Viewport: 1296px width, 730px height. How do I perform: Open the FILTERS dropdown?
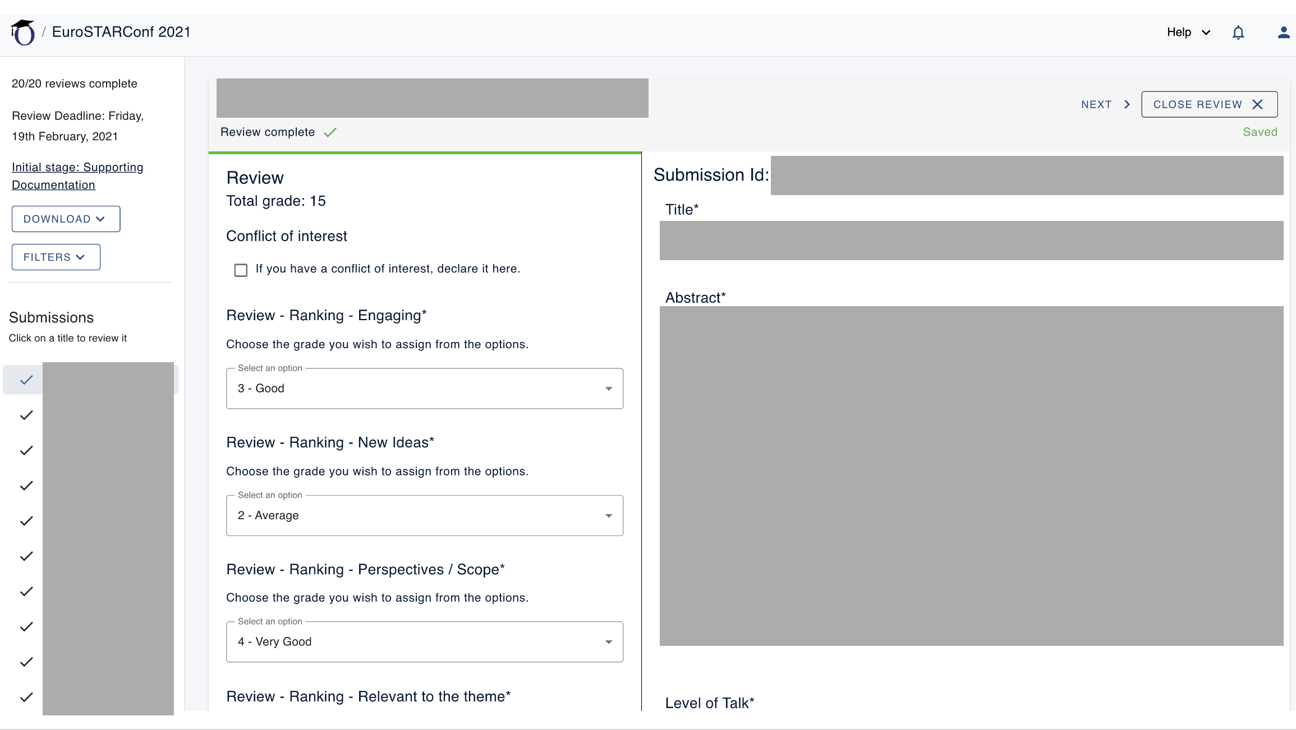(x=56, y=257)
